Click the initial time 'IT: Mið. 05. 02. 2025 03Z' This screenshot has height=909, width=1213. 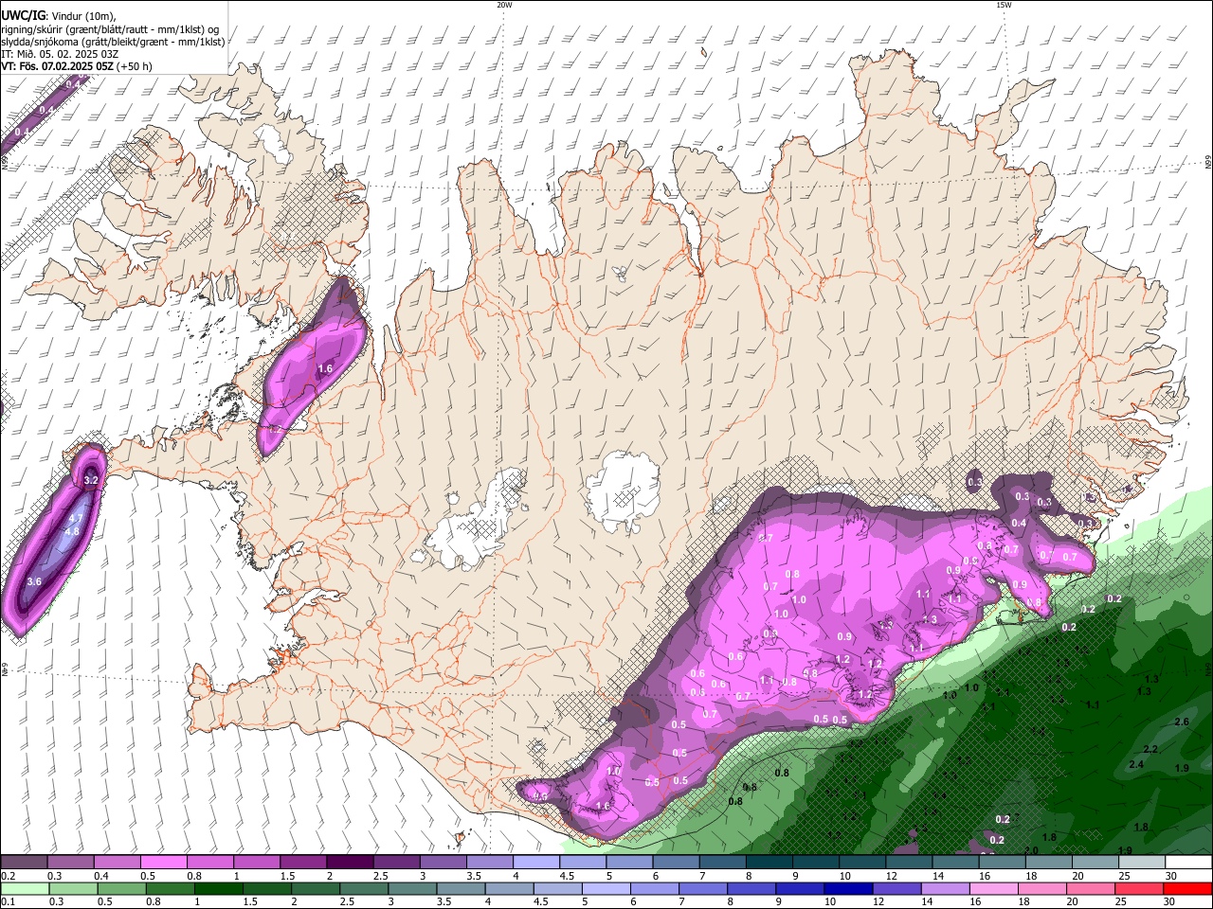pos(58,54)
